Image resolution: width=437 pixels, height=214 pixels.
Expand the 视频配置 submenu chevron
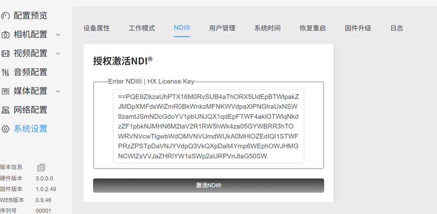coord(58,54)
